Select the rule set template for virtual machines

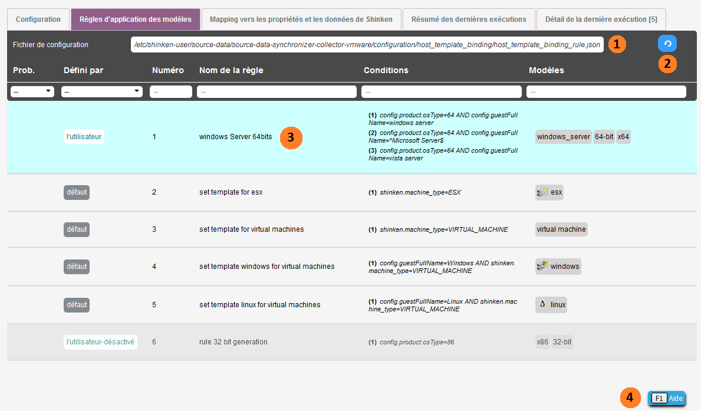(251, 229)
